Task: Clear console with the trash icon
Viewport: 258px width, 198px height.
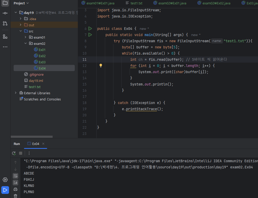Action: point(15,196)
